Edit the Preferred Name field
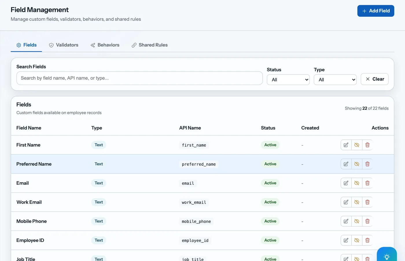Viewport: 405px width, 261px height. pos(346,164)
